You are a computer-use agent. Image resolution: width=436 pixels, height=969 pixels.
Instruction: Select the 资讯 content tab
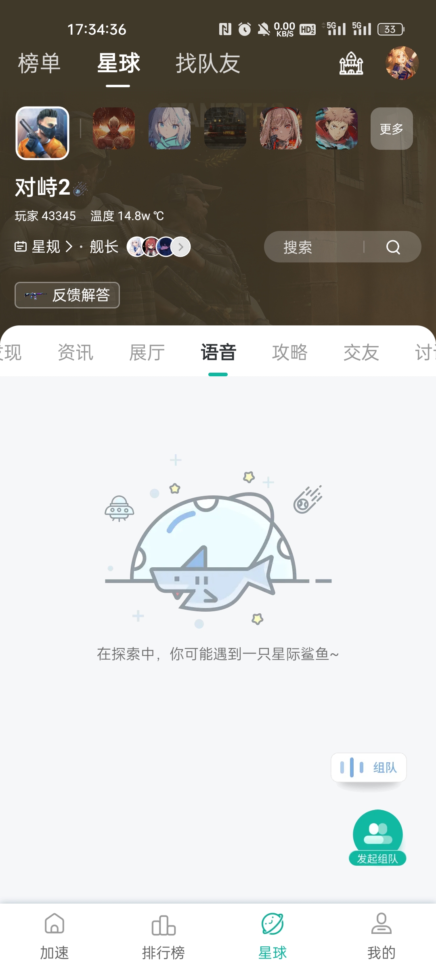tap(75, 352)
